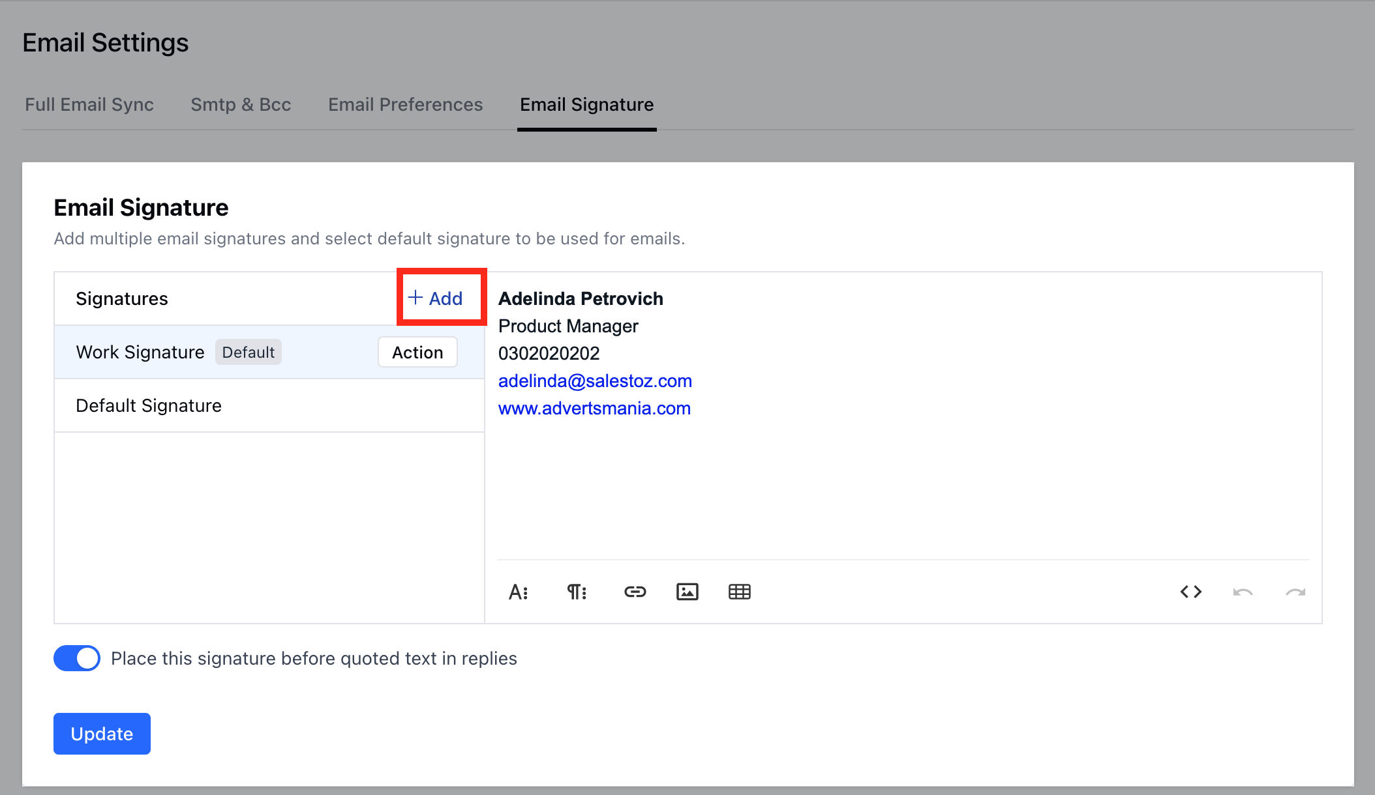Viewport: 1375px width, 795px height.
Task: Open the www.advertsmania.com link
Action: 594,408
